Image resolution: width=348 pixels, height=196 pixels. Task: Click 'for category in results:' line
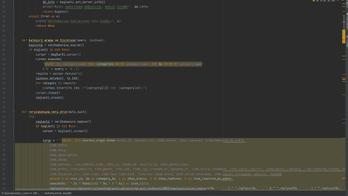[x=56, y=83]
